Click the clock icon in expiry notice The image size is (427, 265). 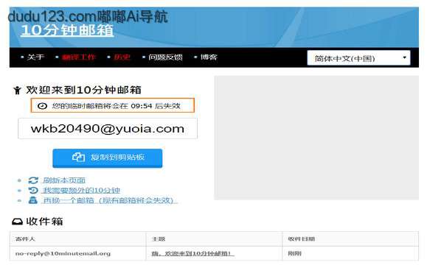pos(42,106)
